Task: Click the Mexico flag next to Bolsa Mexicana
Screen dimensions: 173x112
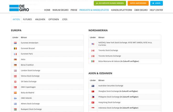Action: click(93, 61)
